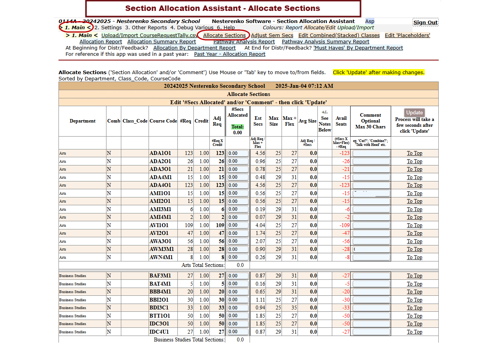Open the 2. Settings menu
This screenshot has height=343, width=489.
108,28
